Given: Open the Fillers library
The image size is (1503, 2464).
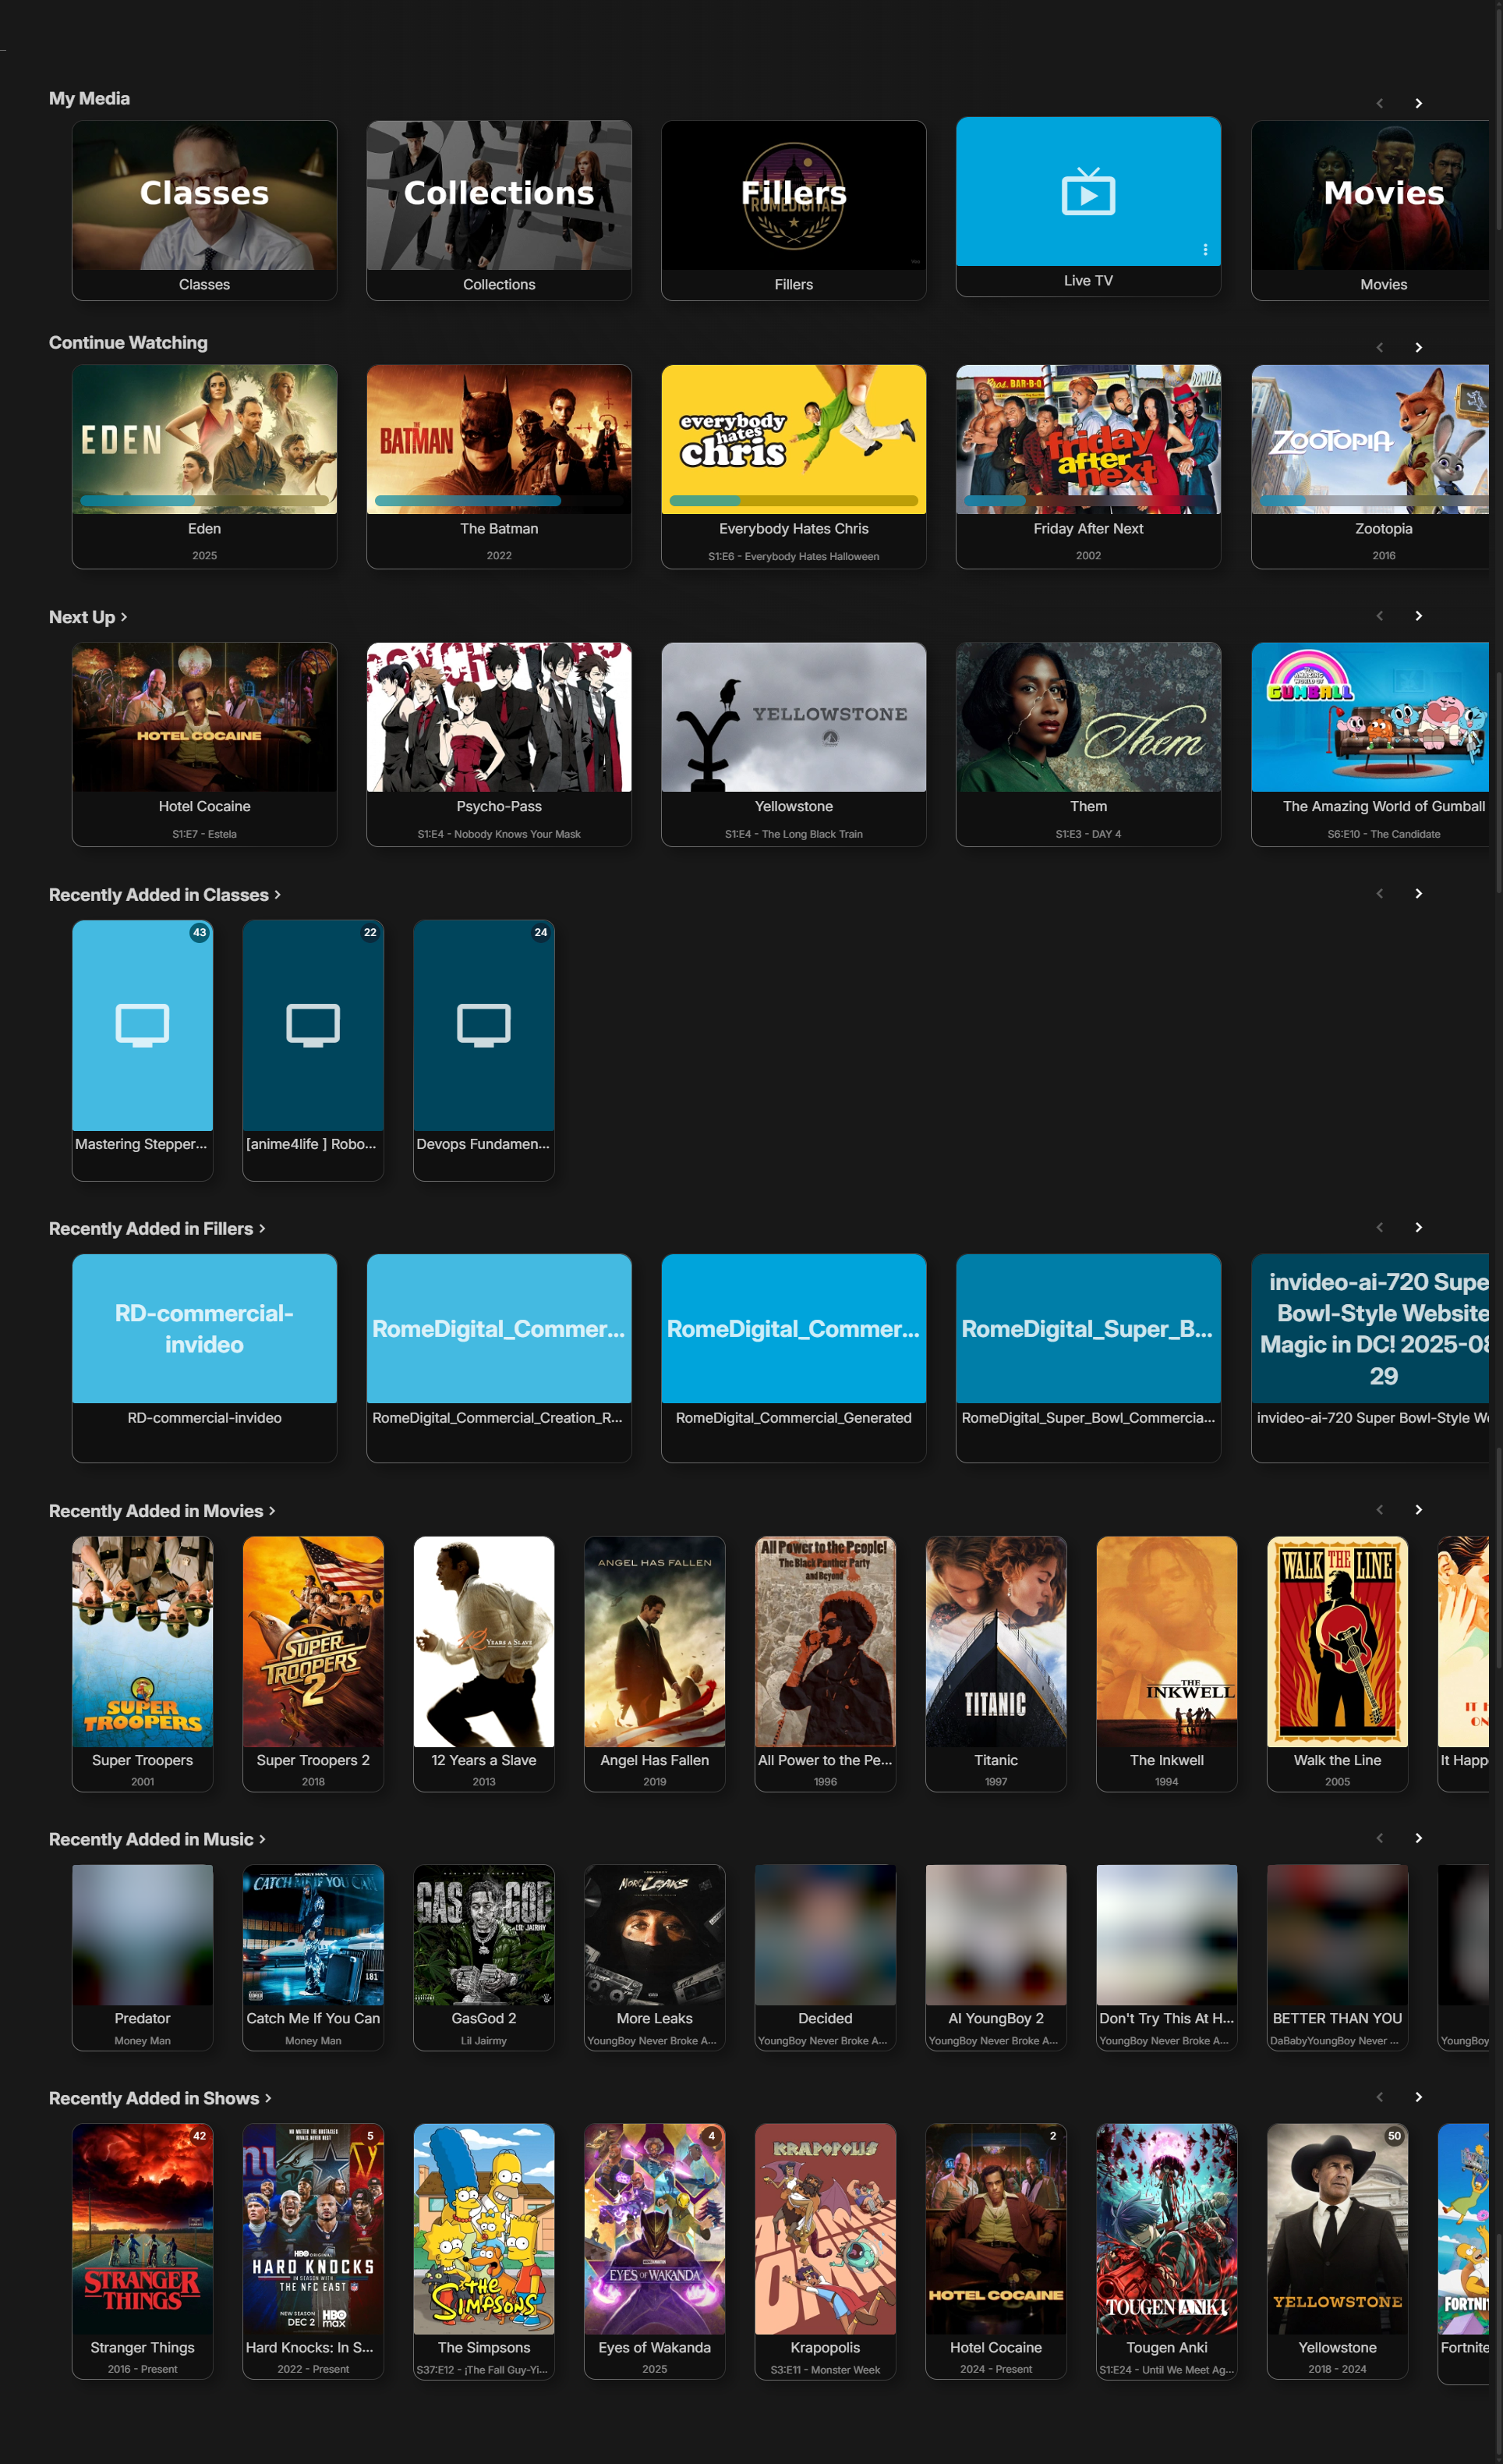Looking at the screenshot, I should pyautogui.click(x=794, y=195).
